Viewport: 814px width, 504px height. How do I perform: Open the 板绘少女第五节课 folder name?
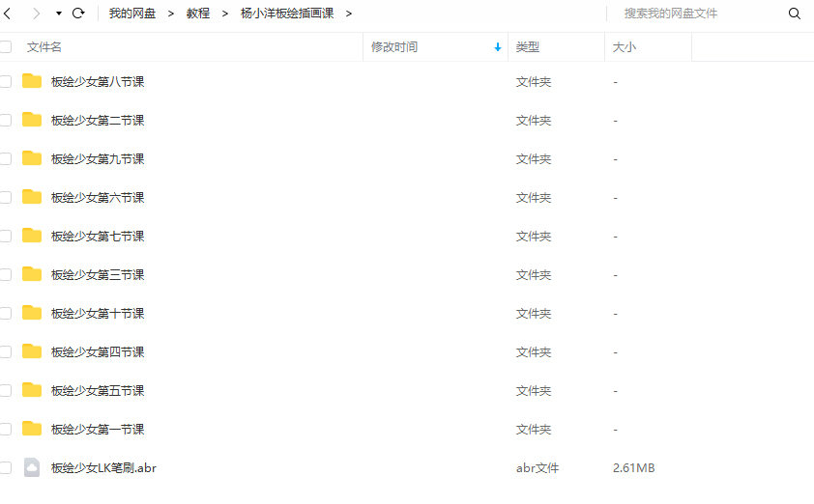pyautogui.click(x=98, y=391)
